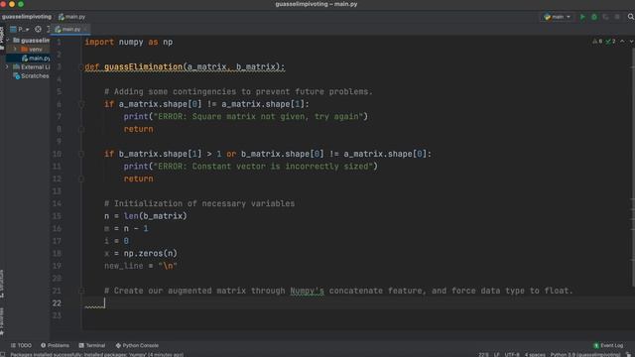
Task: Click Python 3.9 interpreter status widget
Action: [x=585, y=355]
